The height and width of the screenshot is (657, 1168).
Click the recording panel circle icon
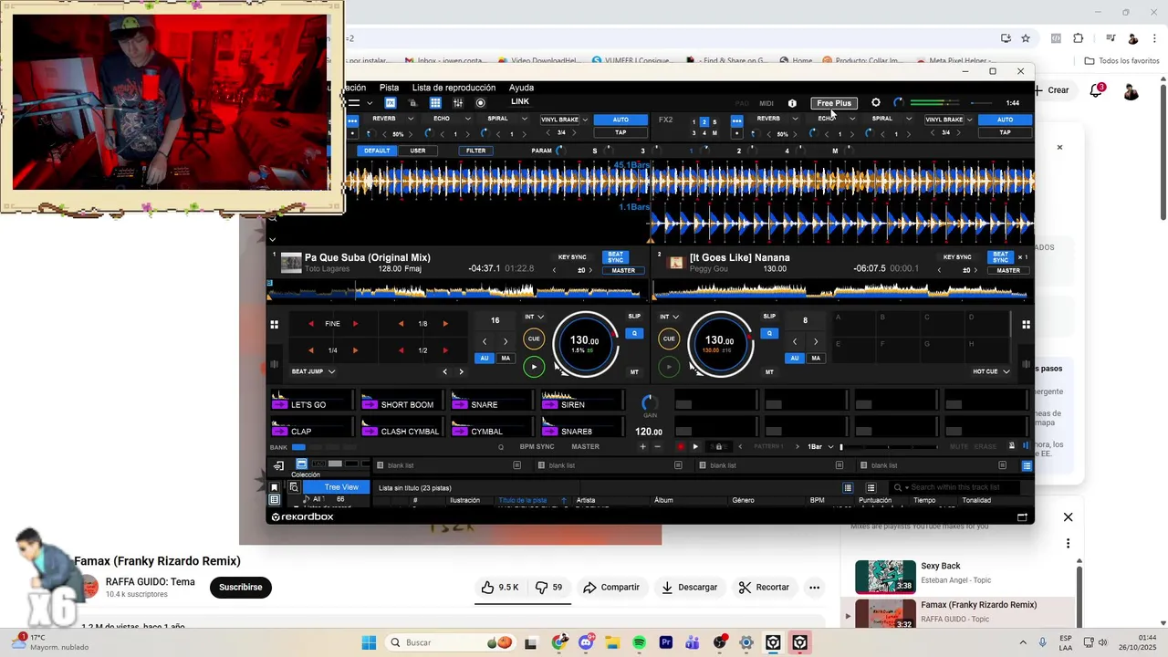click(481, 103)
